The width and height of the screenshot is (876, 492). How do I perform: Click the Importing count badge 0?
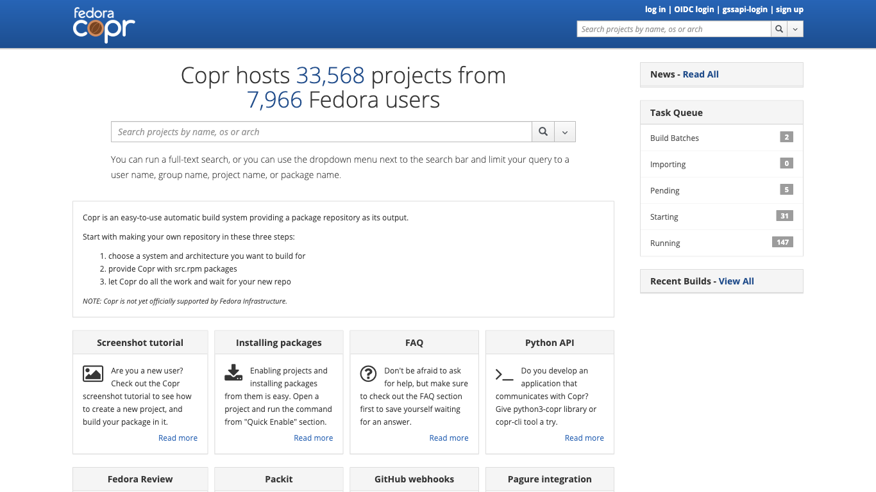click(786, 163)
